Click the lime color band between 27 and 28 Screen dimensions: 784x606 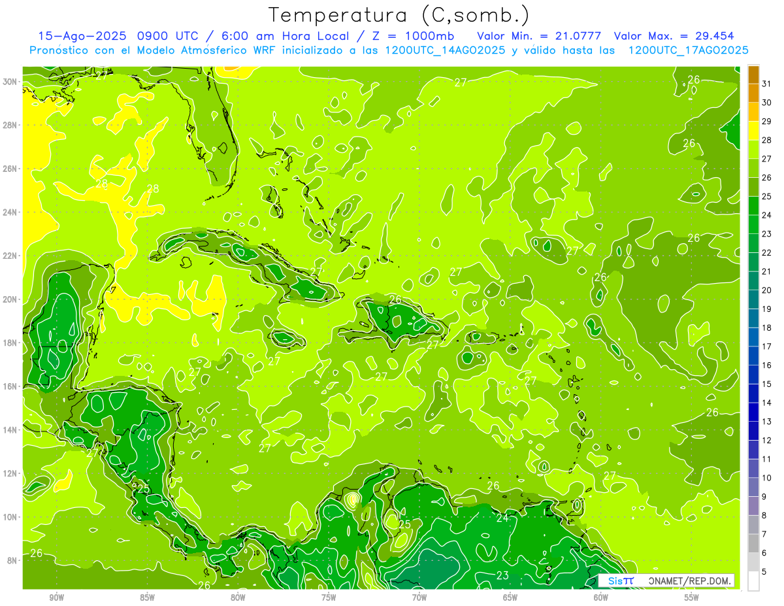click(x=753, y=150)
